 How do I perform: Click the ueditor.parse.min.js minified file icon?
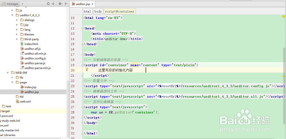click(x=22, y=68)
